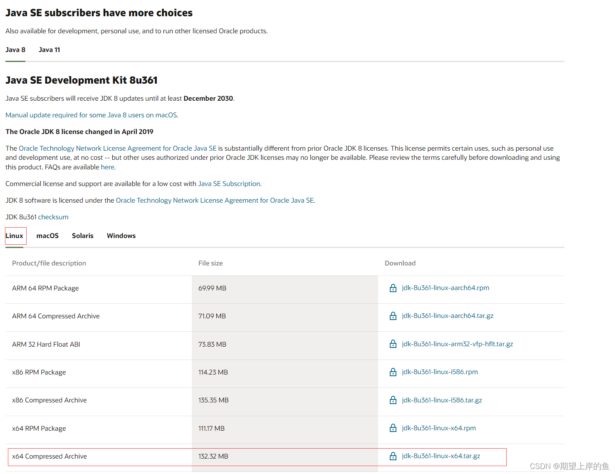Open license agreement link in 'JDK 8 software' line
The image size is (616, 474).
[x=215, y=201]
